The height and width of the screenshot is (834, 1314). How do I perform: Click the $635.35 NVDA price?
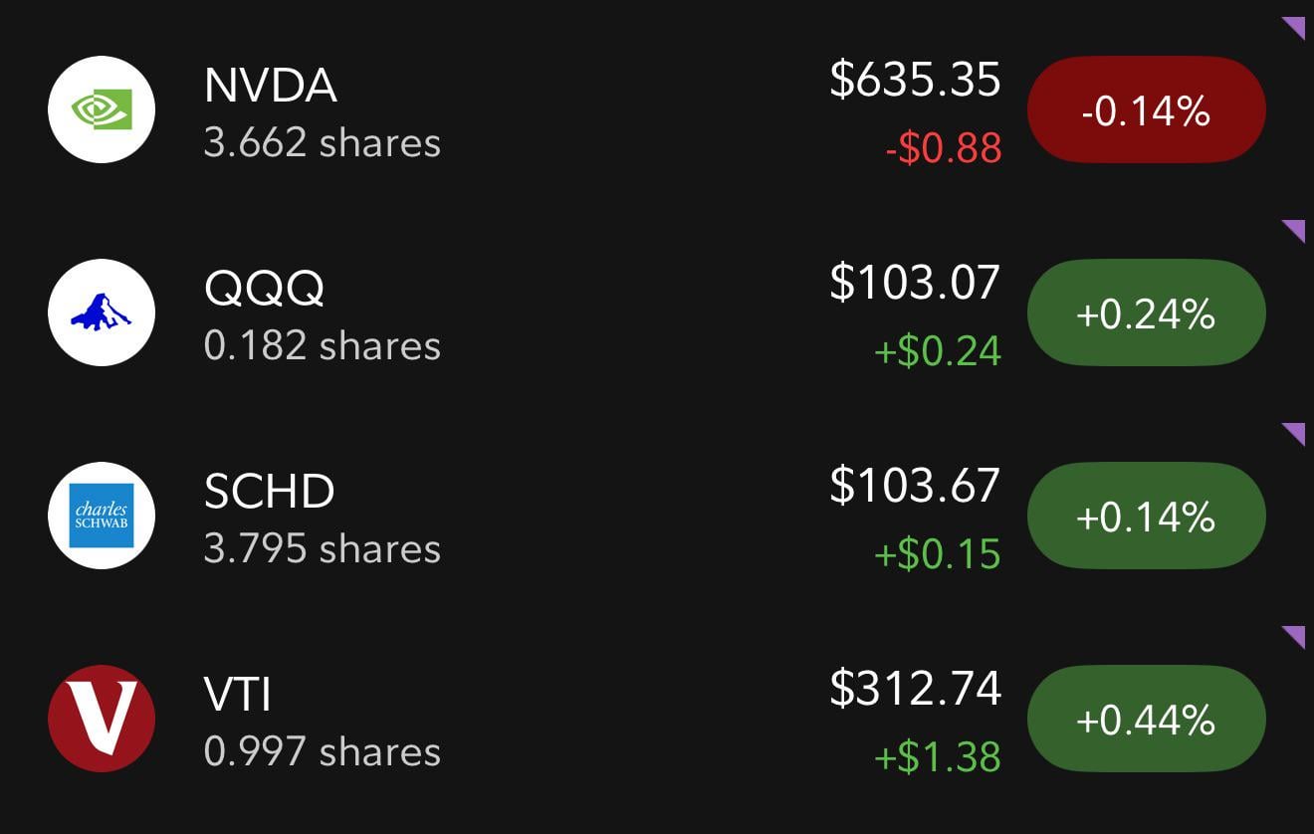point(915,84)
